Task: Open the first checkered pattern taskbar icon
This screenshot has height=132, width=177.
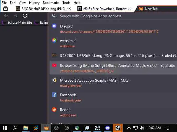Action: (x=97, y=128)
